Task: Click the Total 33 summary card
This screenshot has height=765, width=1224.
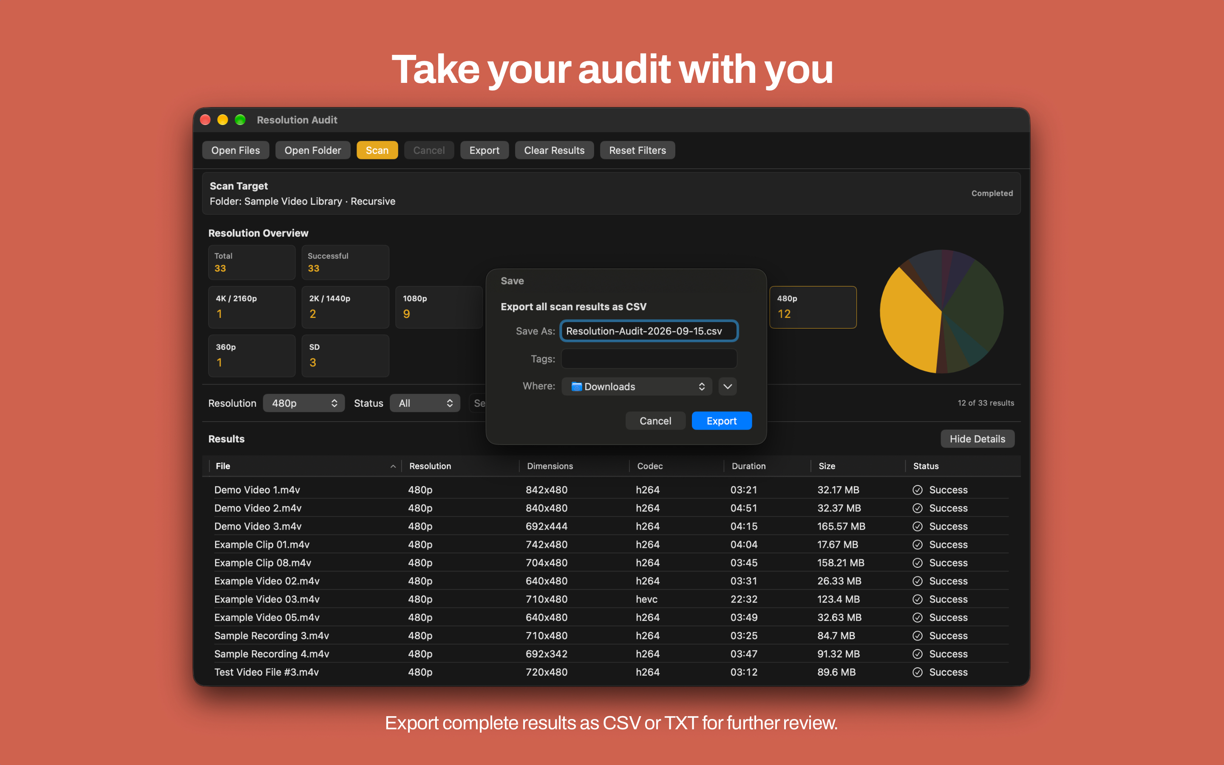Action: coord(252,262)
